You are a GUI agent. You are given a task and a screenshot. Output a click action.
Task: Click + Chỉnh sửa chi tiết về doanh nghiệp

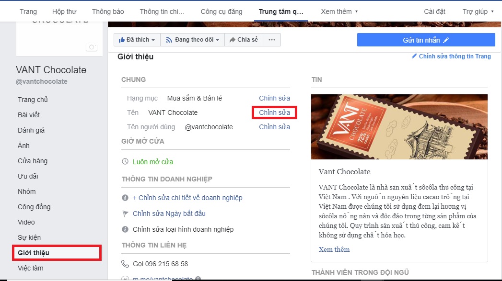click(187, 198)
